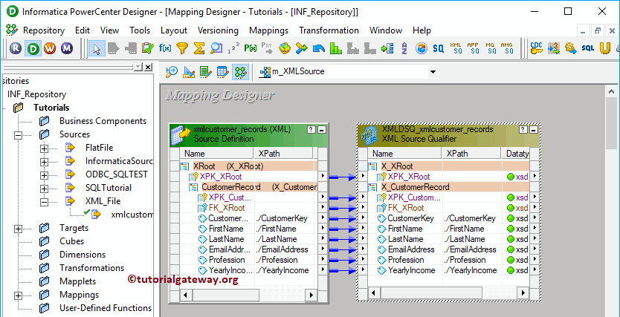Open the Versioning menu
Screen dimensions: 620x317
coord(218,30)
